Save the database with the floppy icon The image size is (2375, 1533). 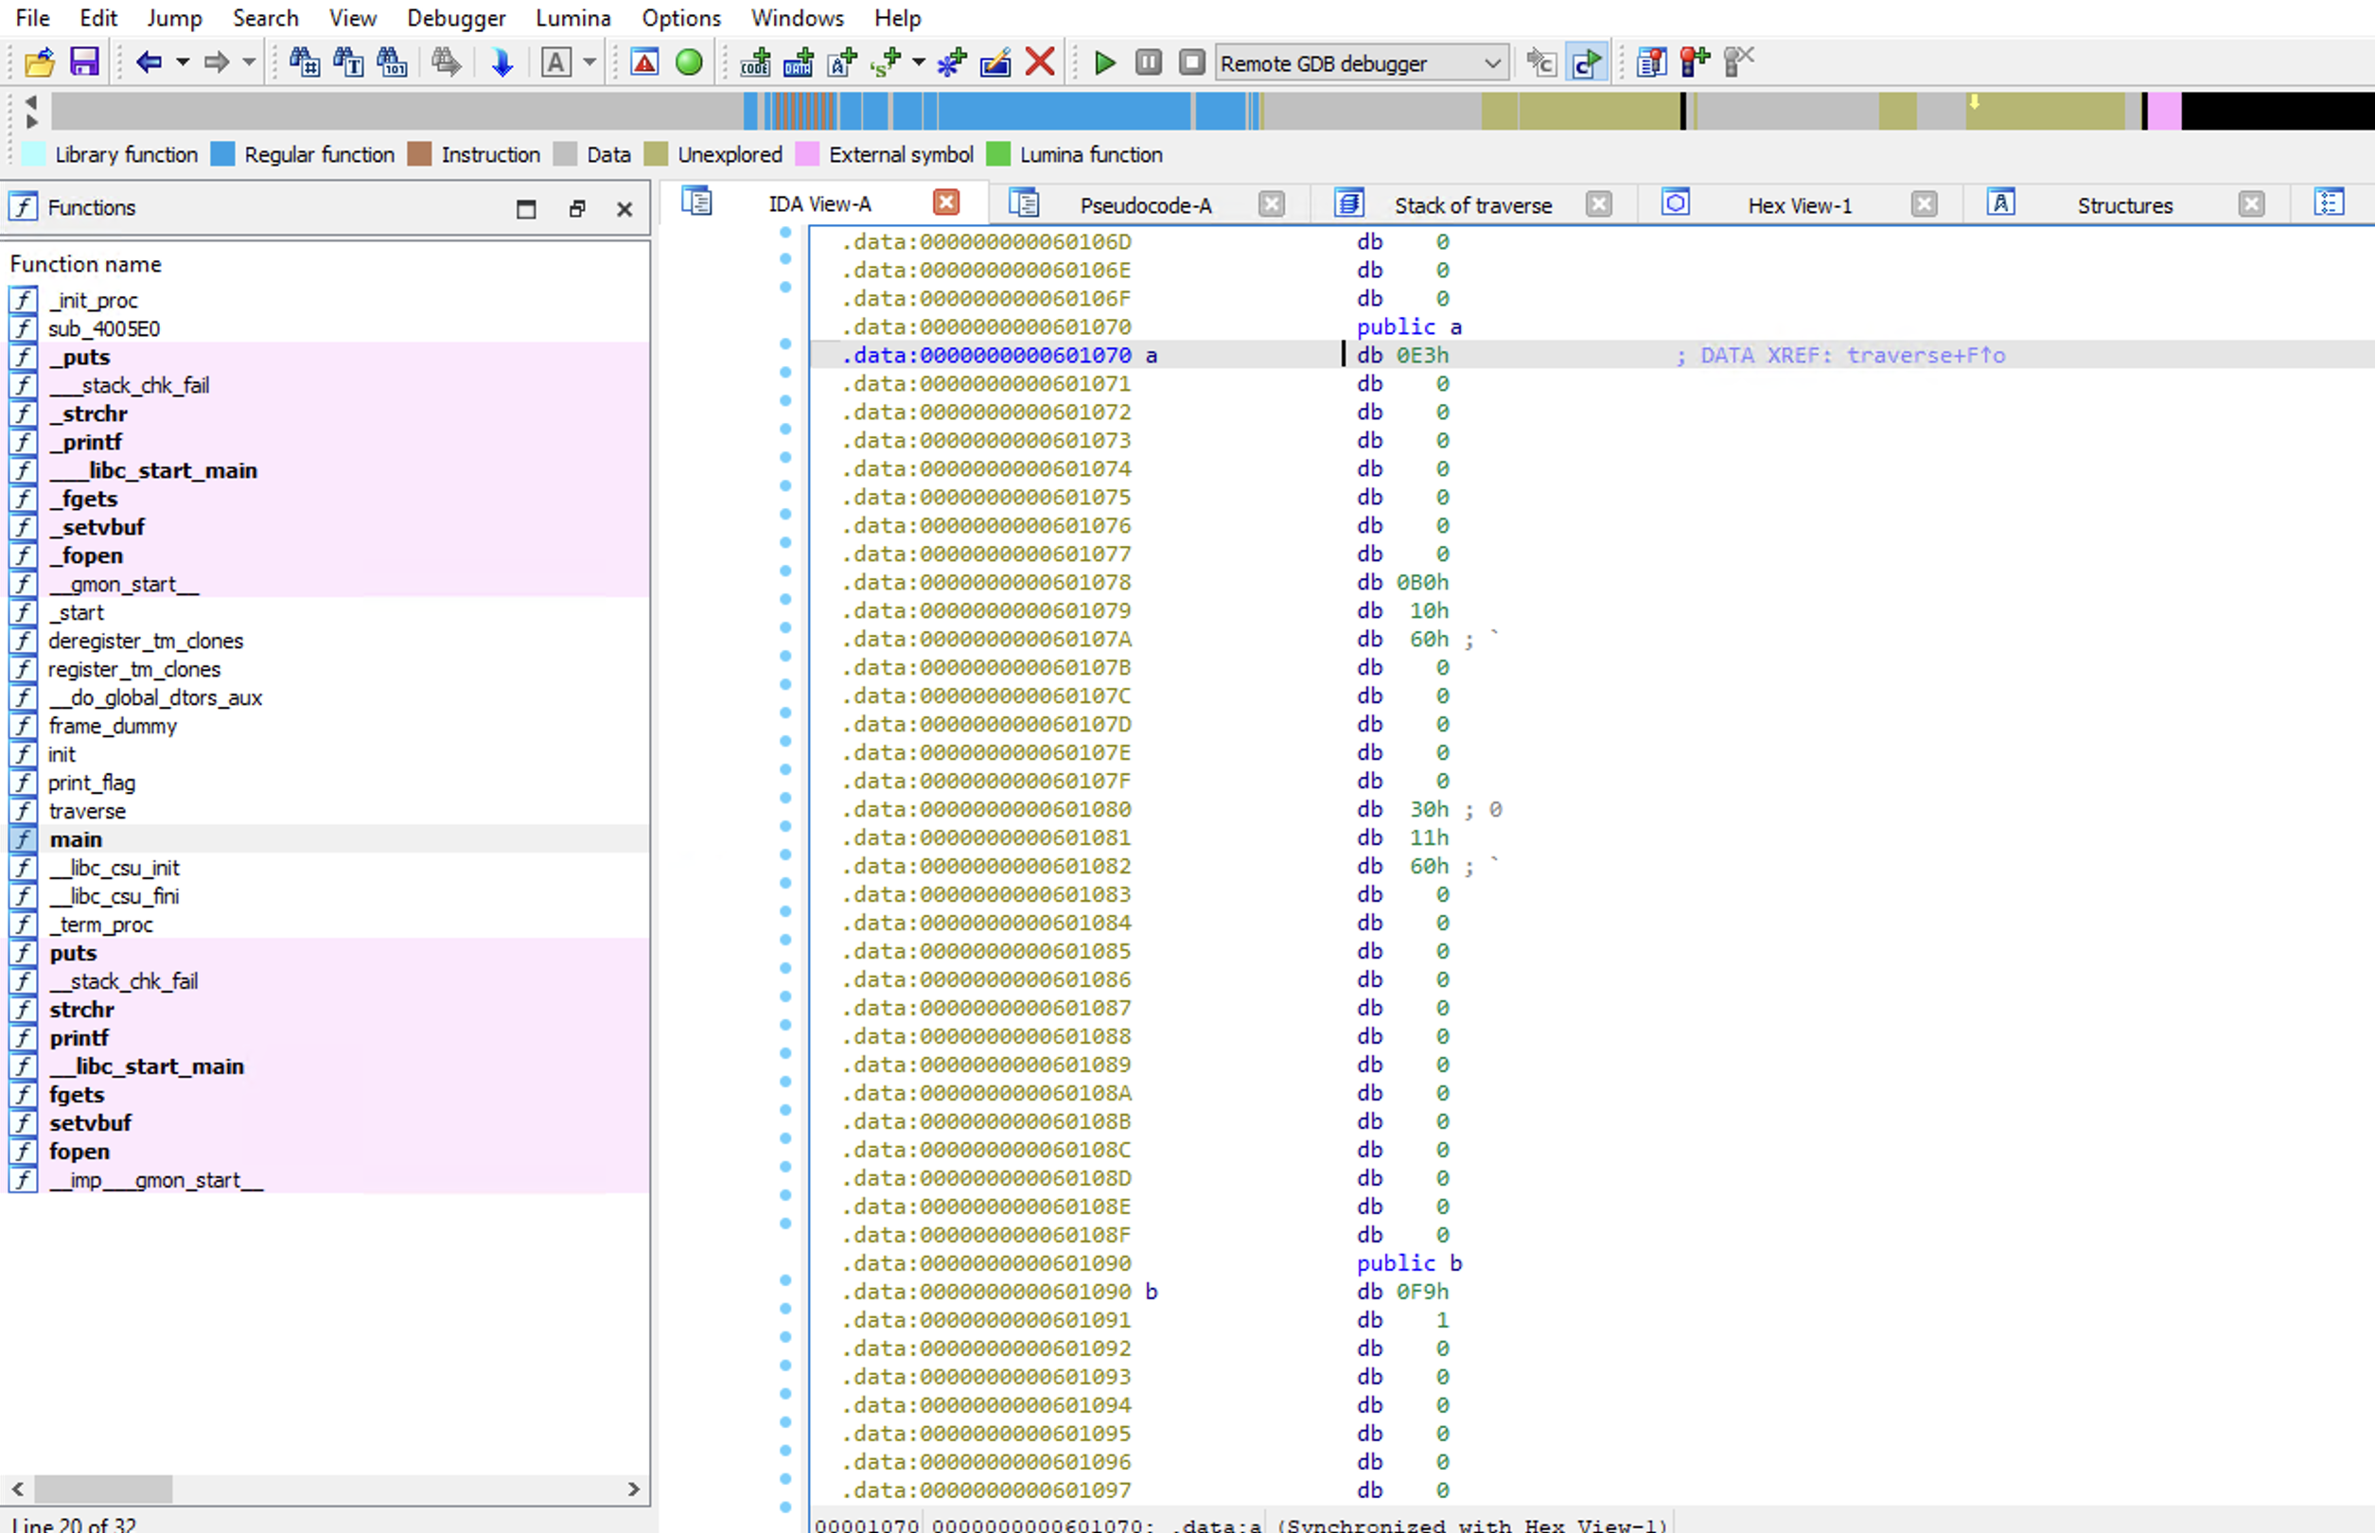point(84,62)
